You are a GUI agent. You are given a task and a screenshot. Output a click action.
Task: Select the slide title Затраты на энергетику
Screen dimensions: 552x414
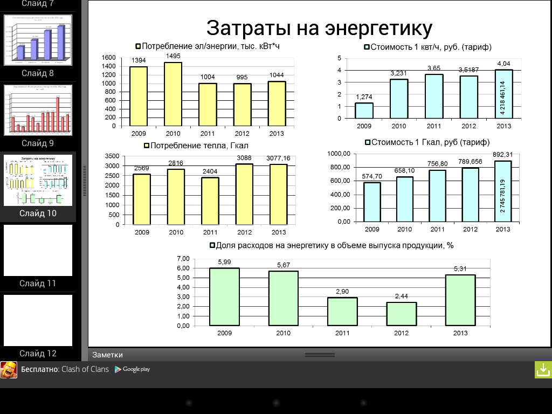point(319,28)
